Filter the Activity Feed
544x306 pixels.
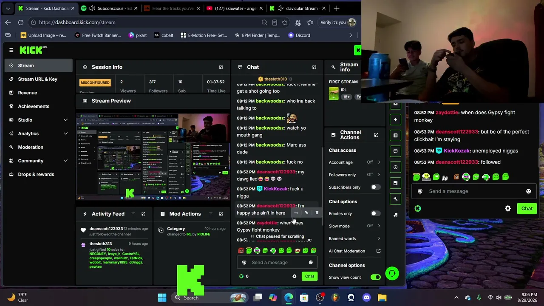click(133, 214)
